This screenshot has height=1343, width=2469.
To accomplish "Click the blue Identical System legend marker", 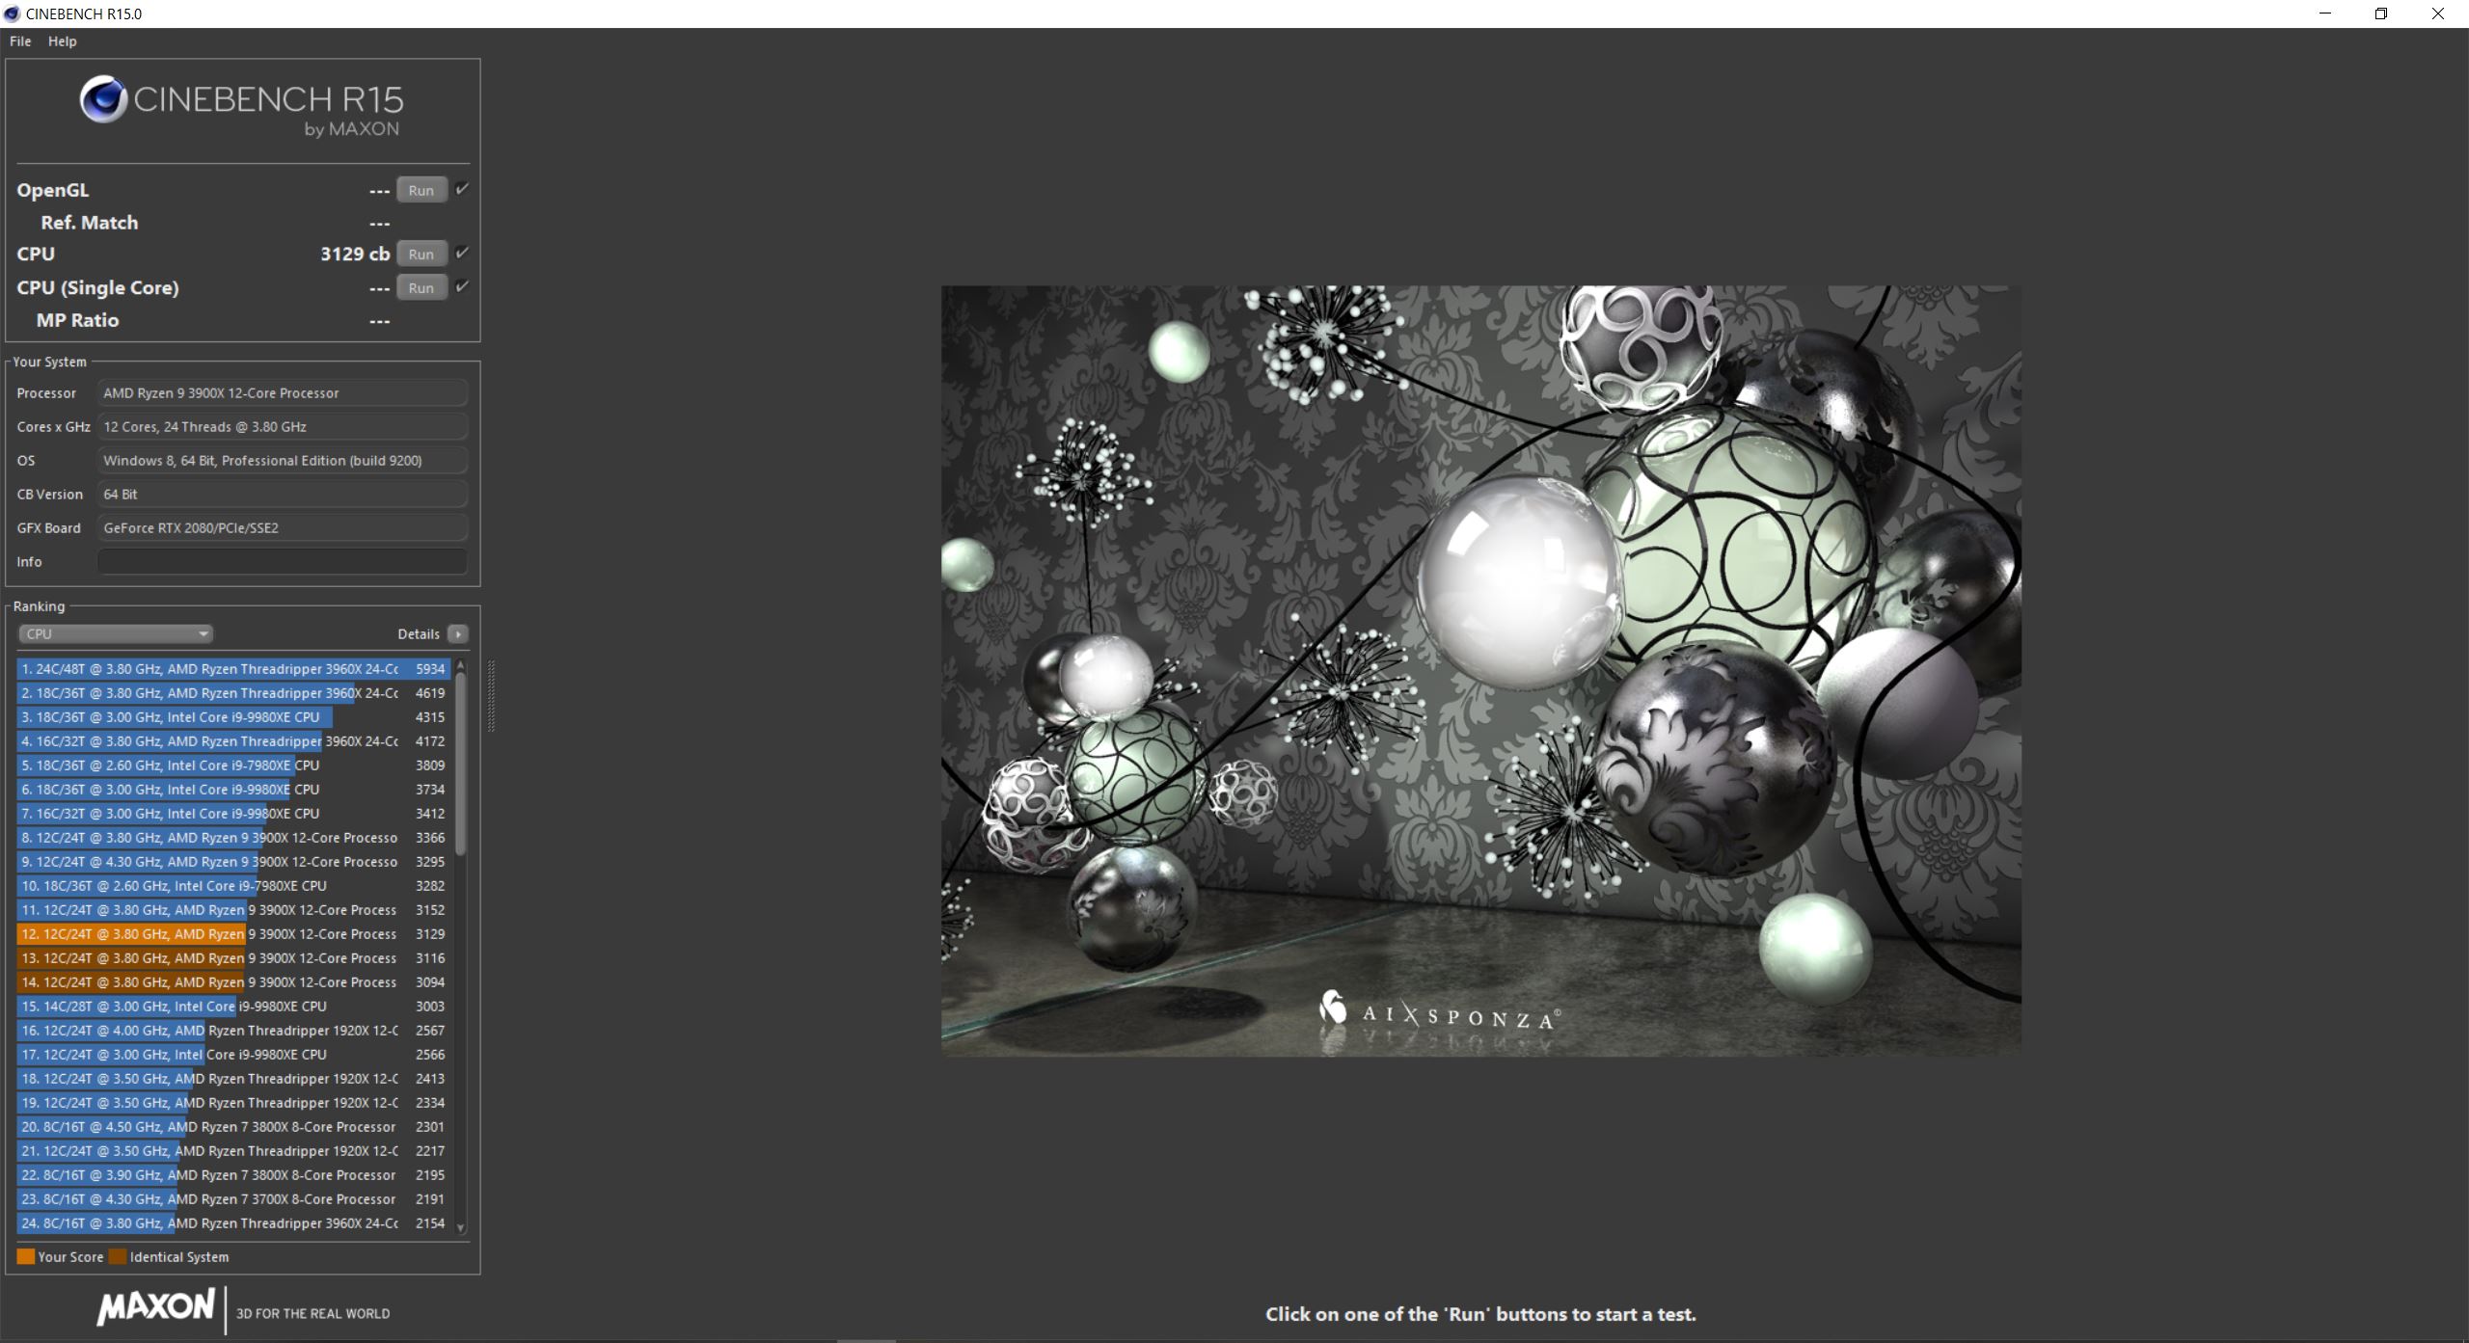I will tap(118, 1256).
